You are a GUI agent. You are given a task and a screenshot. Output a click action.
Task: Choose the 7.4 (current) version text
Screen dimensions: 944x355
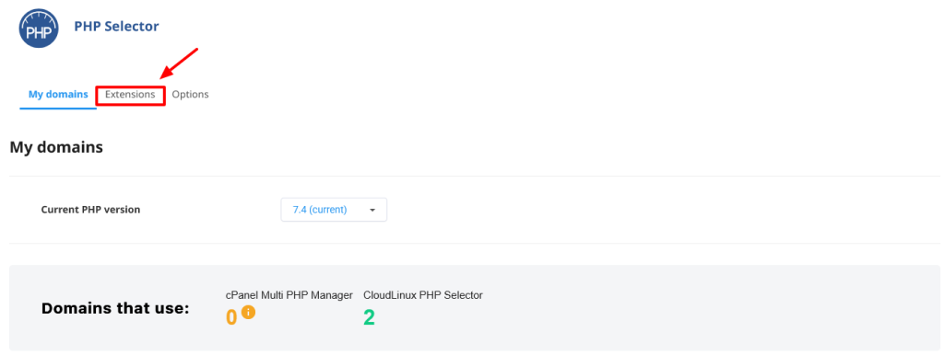click(x=320, y=210)
